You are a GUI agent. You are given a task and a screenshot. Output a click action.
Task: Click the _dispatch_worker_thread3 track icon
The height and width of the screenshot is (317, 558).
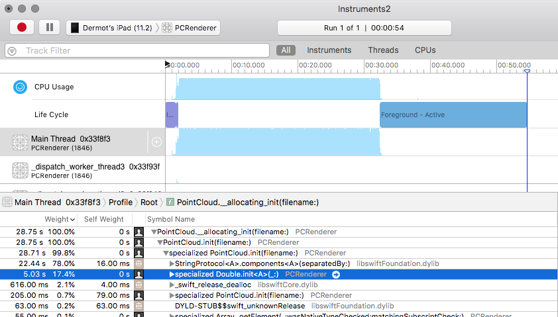[x=20, y=171]
